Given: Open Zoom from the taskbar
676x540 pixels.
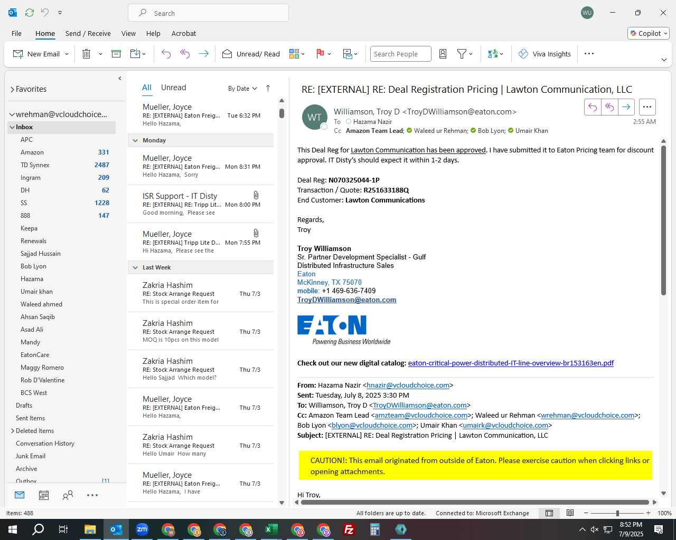Looking at the screenshot, I should (x=142, y=529).
